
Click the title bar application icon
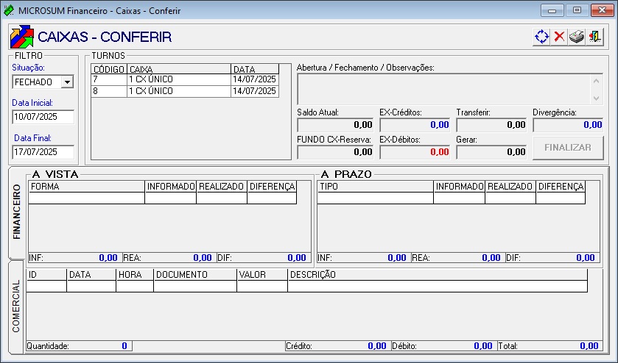(9, 11)
